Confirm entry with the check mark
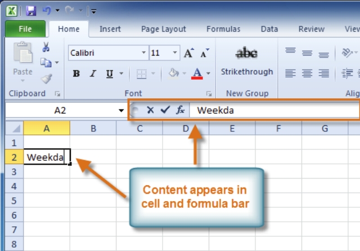This screenshot has width=360, height=251. click(165, 110)
